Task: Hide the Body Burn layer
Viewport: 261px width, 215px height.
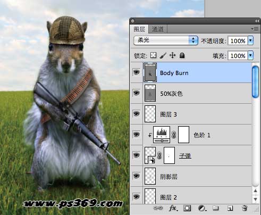Action: [136, 72]
